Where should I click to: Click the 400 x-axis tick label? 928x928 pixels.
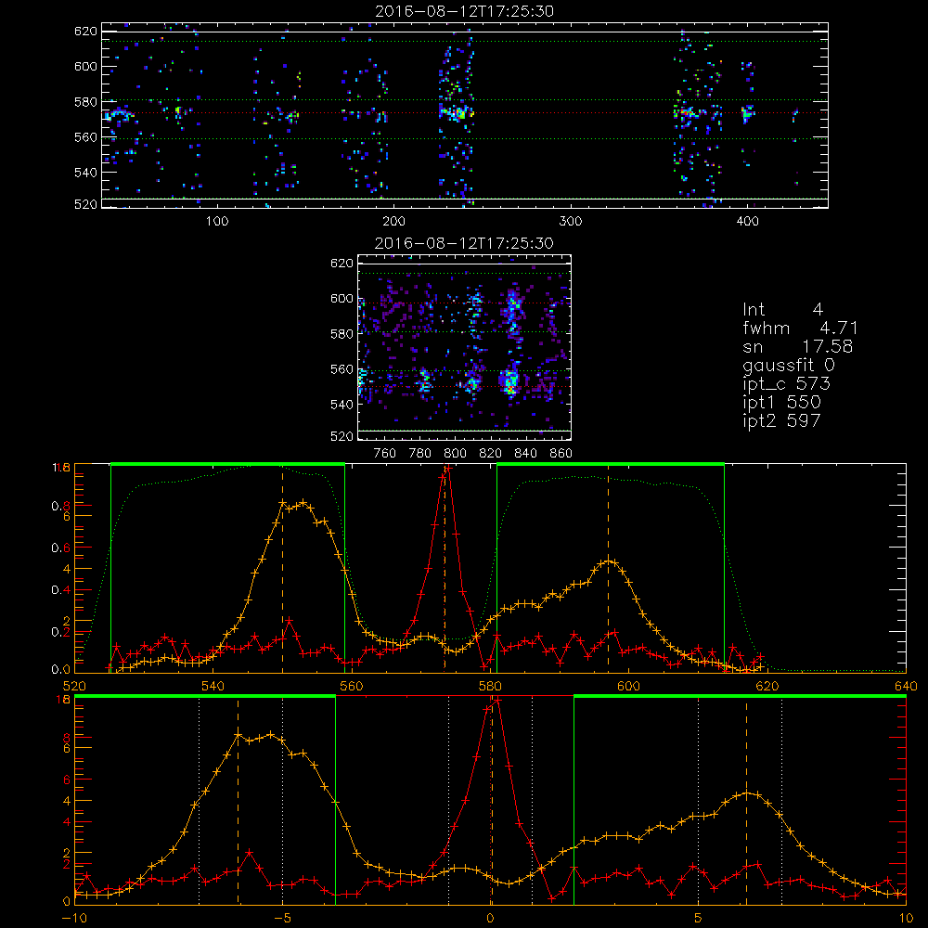[x=747, y=222]
